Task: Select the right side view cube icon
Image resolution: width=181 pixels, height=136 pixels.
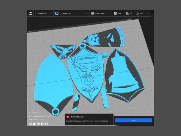Action: click(x=46, y=124)
